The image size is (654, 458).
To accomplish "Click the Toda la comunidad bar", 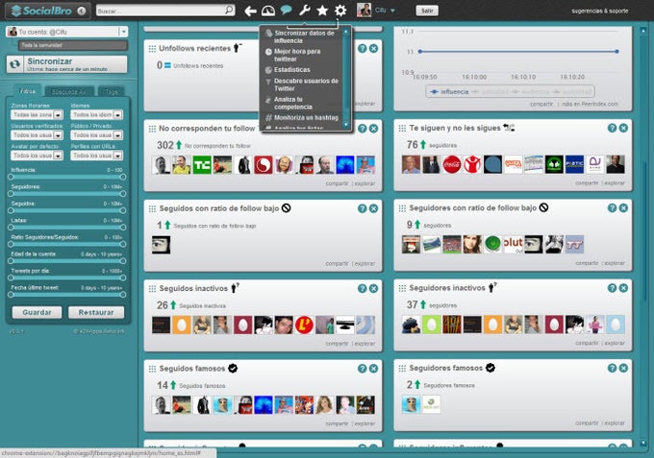I will pyautogui.click(x=73, y=45).
